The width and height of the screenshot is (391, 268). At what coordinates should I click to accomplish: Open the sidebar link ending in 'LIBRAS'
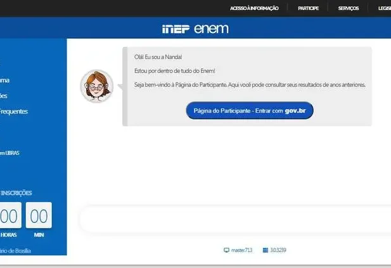pos(10,153)
